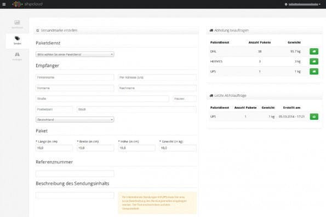Click the Abholung beauftragen panel title
The width and height of the screenshot is (326, 217).
(x=231, y=30)
